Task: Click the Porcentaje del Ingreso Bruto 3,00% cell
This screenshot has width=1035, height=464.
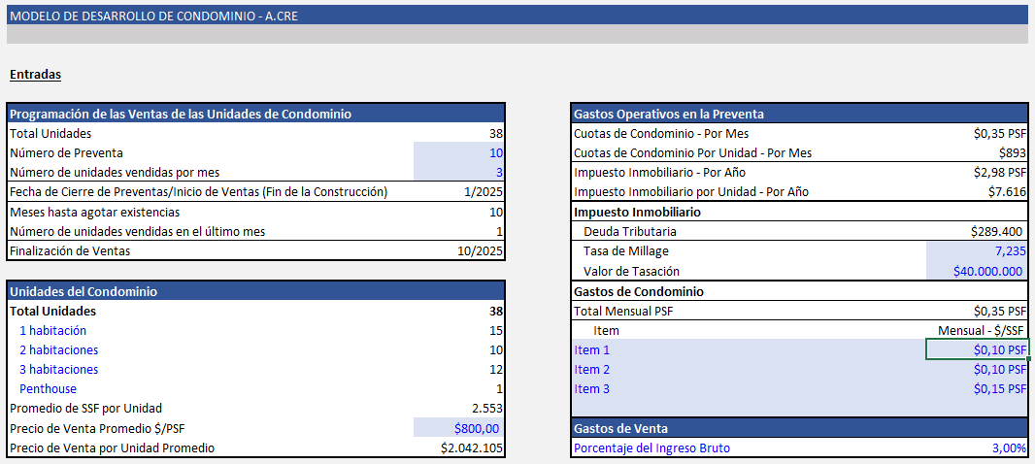Action: pos(976,448)
